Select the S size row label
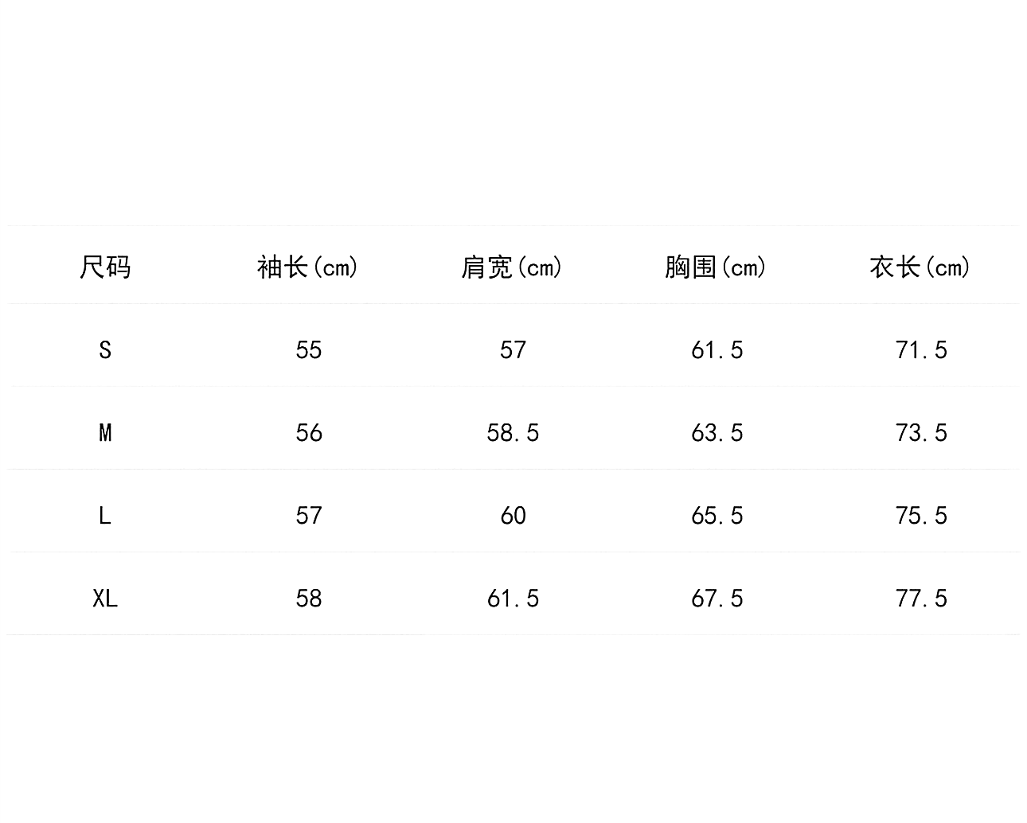This screenshot has height=823, width=1027. pos(105,350)
